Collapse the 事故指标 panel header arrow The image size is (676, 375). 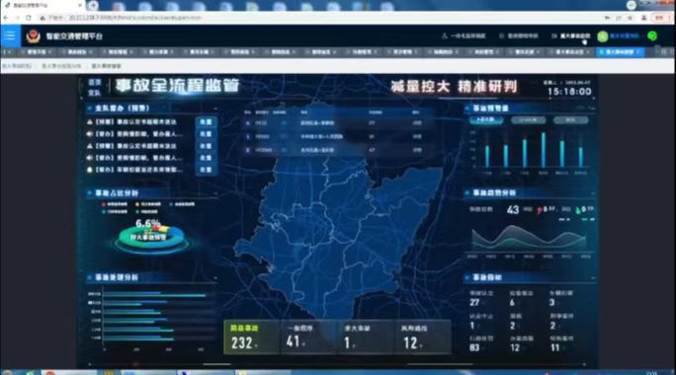(593, 278)
